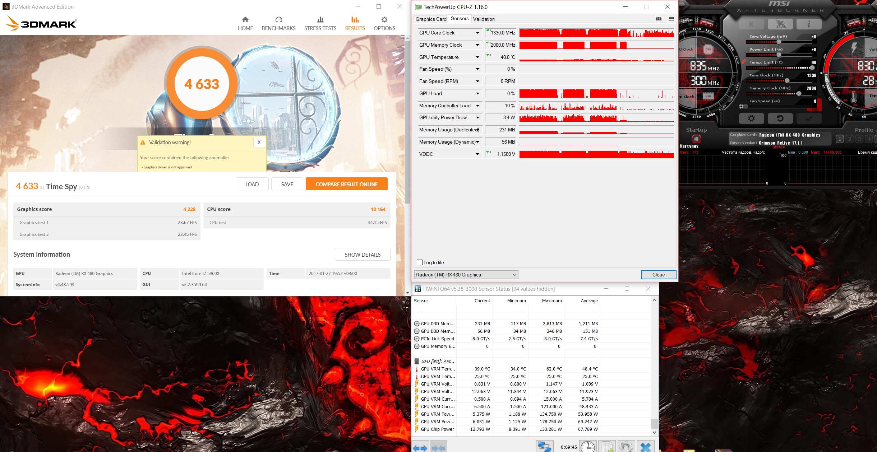This screenshot has width=877, height=452.
Task: Click the Core Clock (MHz) slider handle
Action: (x=787, y=81)
